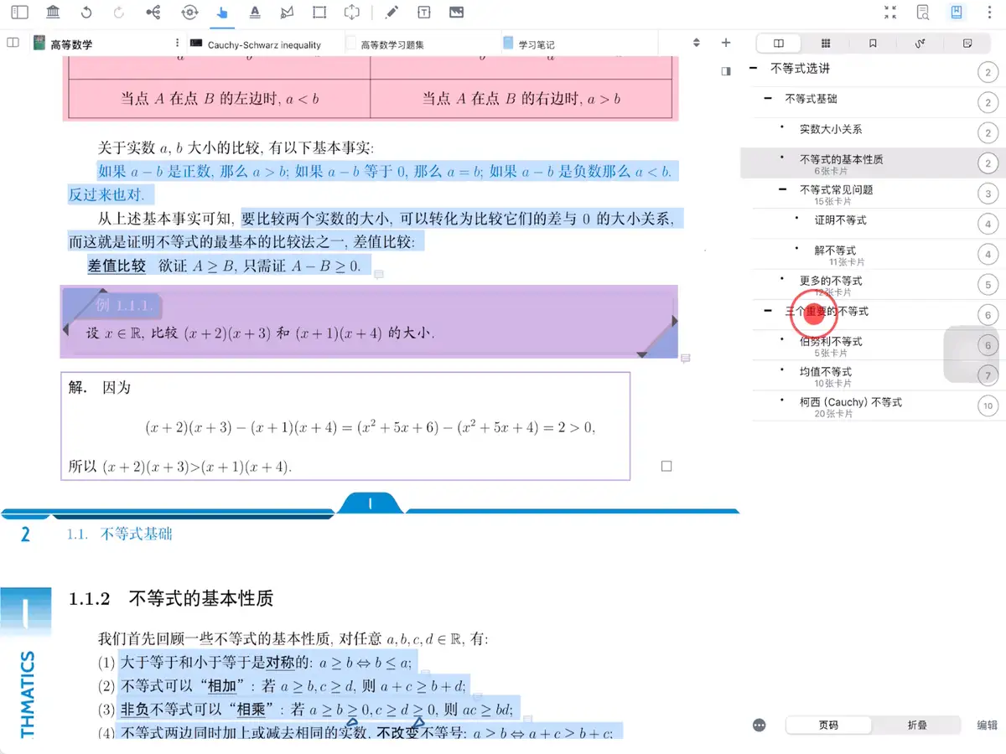The image size is (1006, 754).
Task: Add a new document tab
Action: pyautogui.click(x=726, y=43)
